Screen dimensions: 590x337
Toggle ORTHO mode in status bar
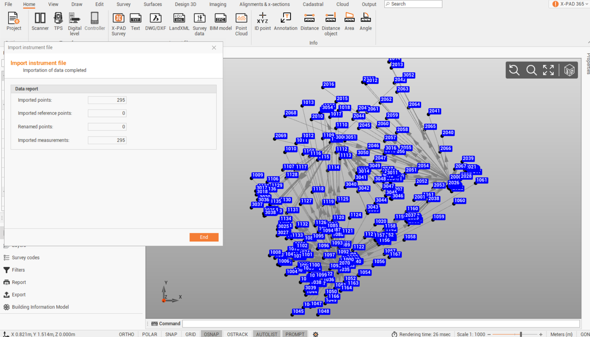click(126, 334)
